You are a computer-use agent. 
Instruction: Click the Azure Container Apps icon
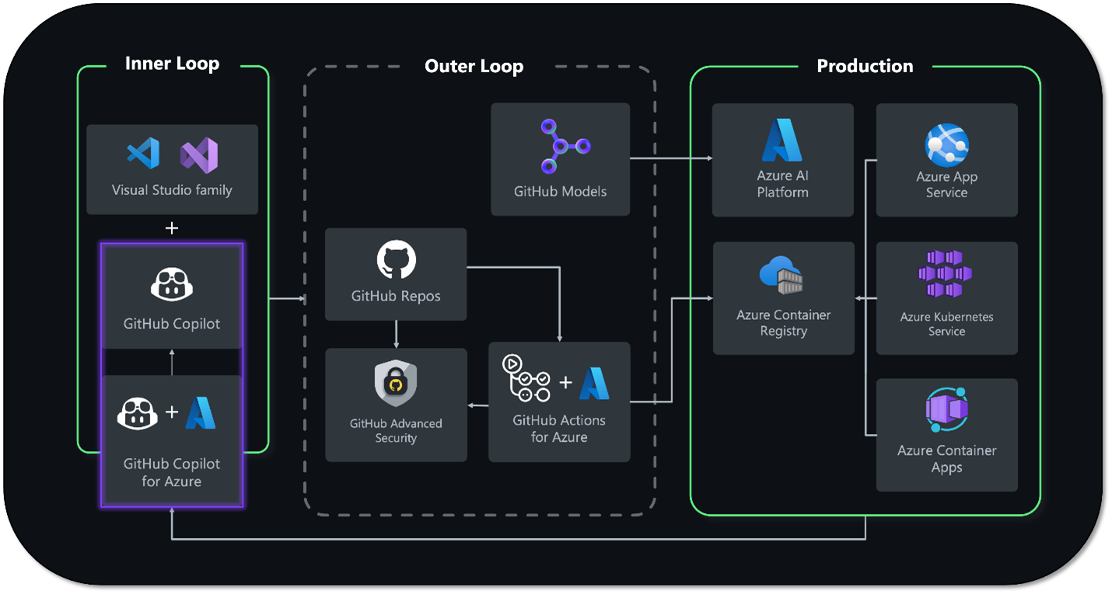[946, 410]
